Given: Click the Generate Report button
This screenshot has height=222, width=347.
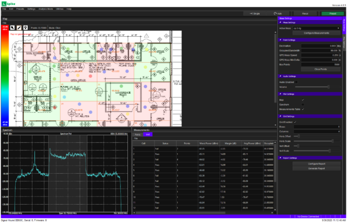Looking at the screenshot, I should (x=317, y=168).
